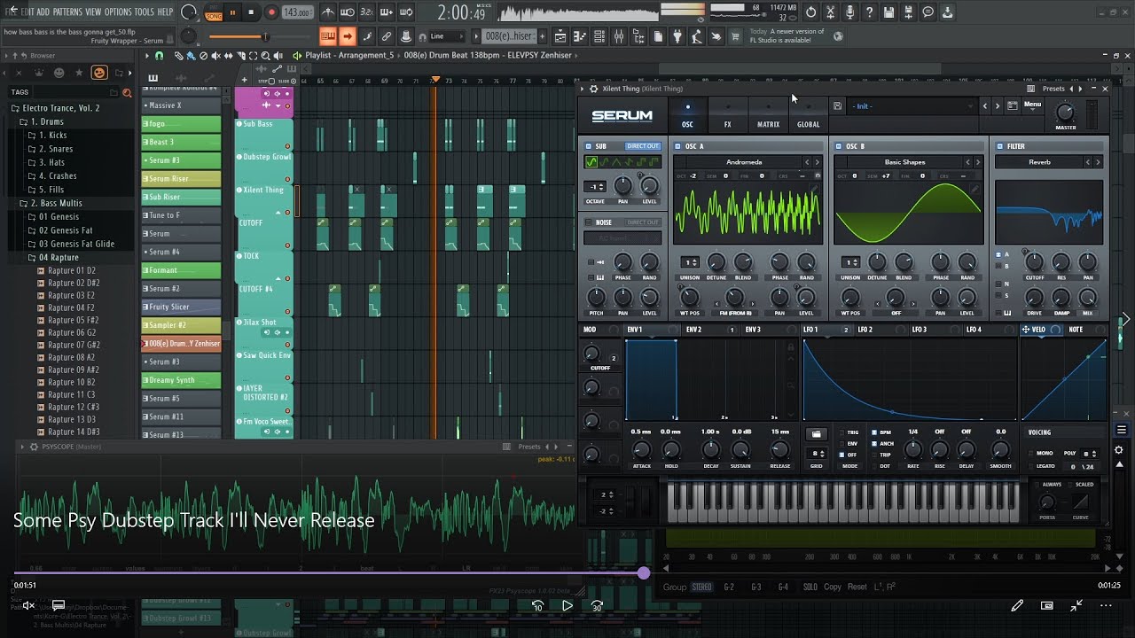Open the Presets button on Serum wrapper

point(1053,89)
